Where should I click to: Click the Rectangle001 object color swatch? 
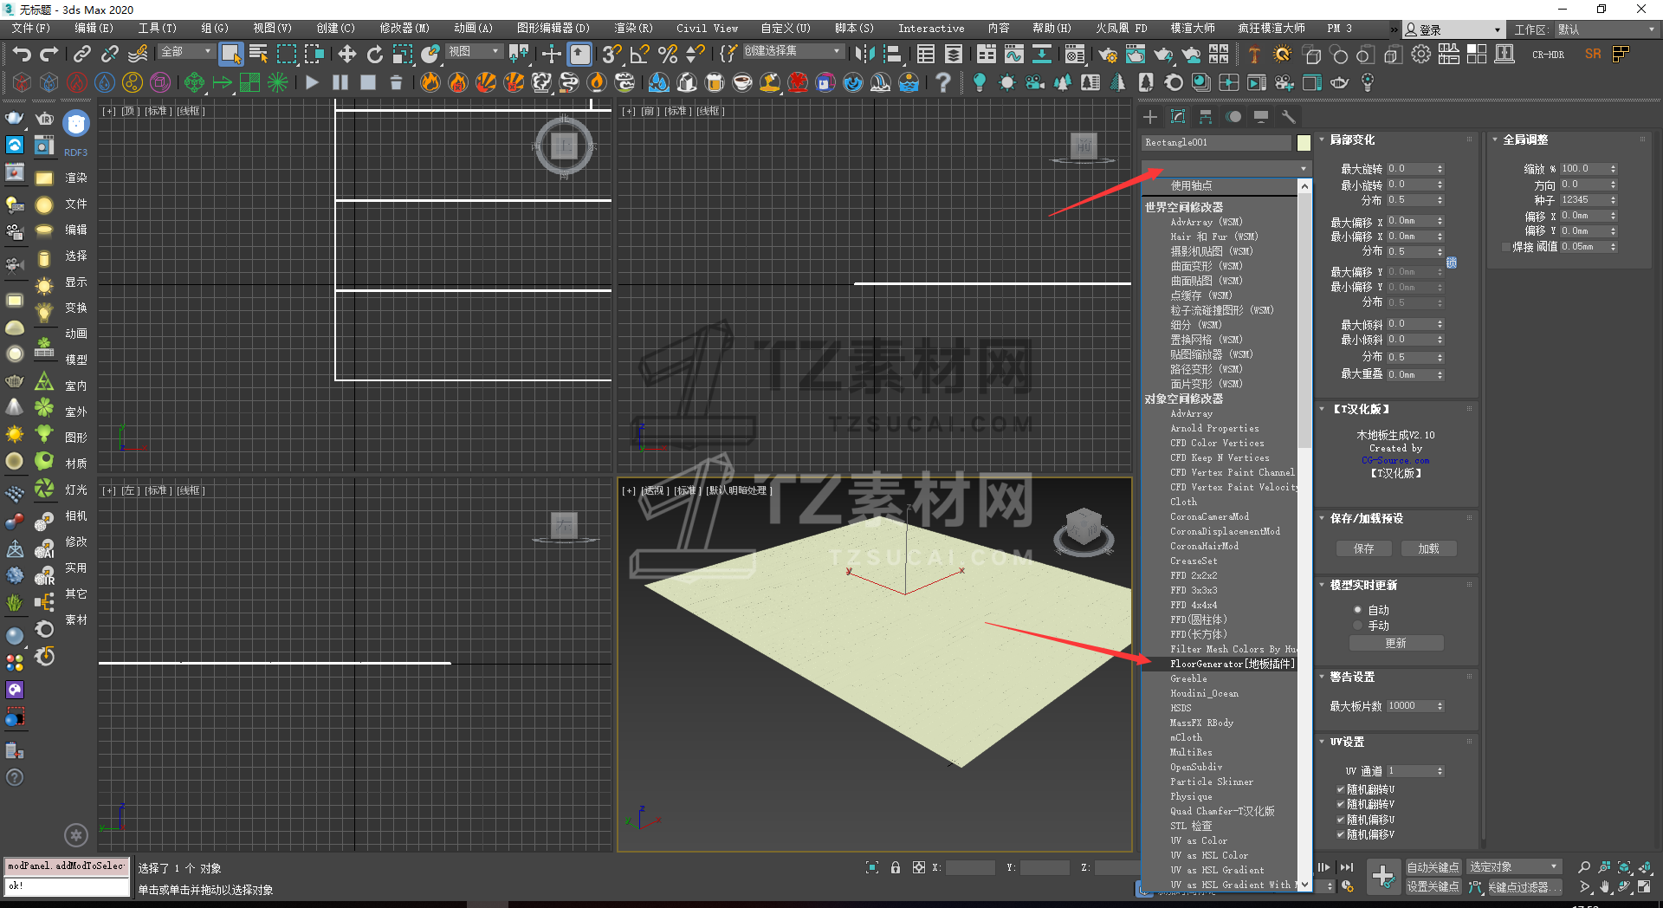tap(1304, 143)
